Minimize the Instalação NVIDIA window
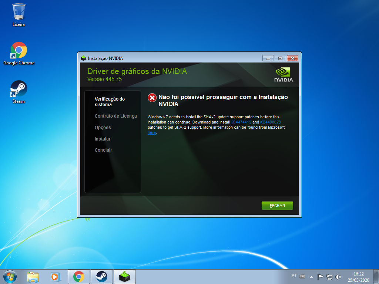The image size is (379, 284). click(268, 58)
